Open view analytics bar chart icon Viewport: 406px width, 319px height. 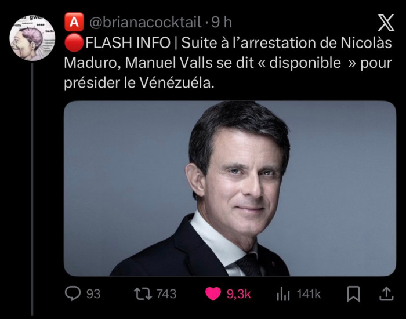click(284, 294)
